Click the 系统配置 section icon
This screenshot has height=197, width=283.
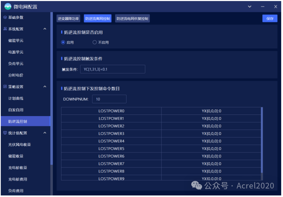coord(5,29)
